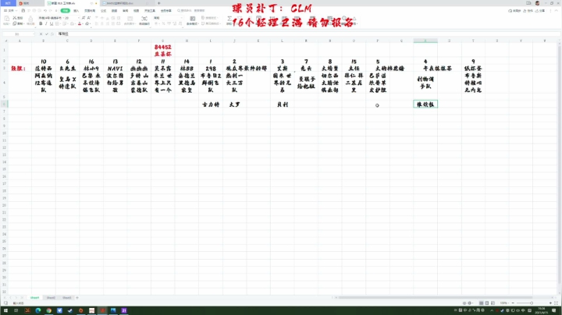Click the formula bar input field
Screen dimensions: 562x315
pos(308,34)
